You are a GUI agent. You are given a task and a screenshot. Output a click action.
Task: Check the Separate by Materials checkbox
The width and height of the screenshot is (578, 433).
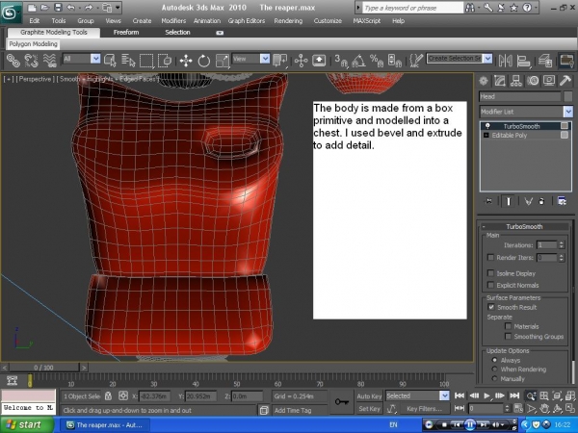(x=508, y=326)
